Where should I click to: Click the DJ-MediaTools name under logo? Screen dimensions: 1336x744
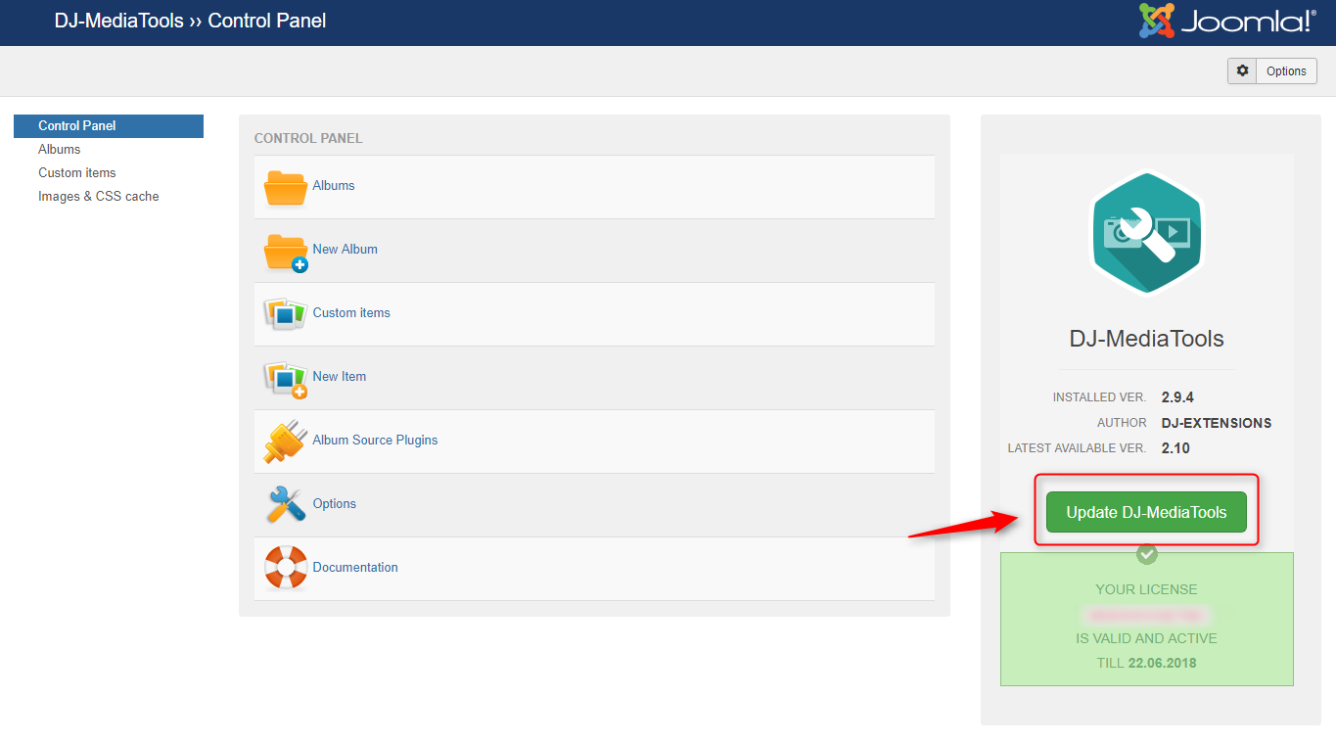click(1147, 339)
